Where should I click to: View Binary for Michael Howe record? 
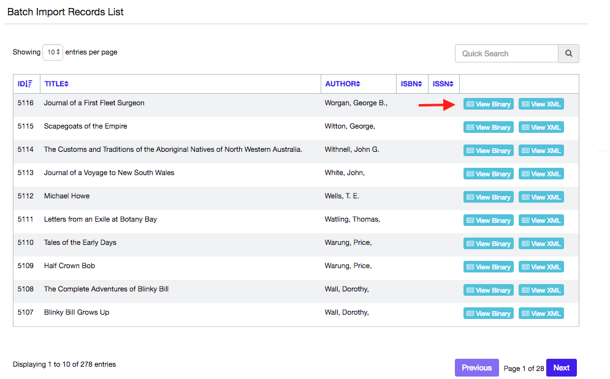point(488,197)
